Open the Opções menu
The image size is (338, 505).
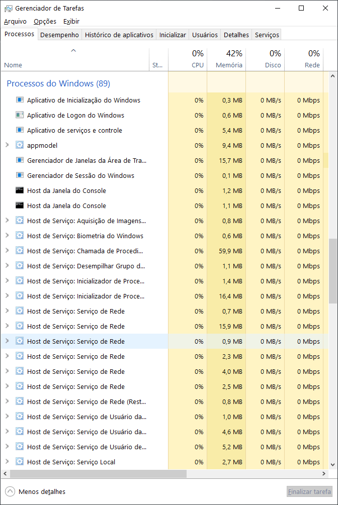[45, 22]
